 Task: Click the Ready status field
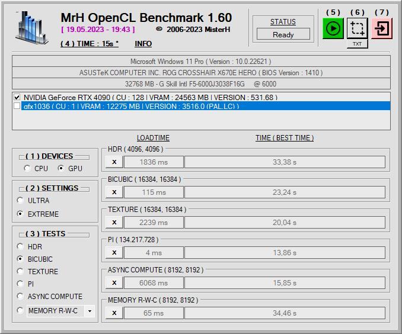(x=283, y=34)
